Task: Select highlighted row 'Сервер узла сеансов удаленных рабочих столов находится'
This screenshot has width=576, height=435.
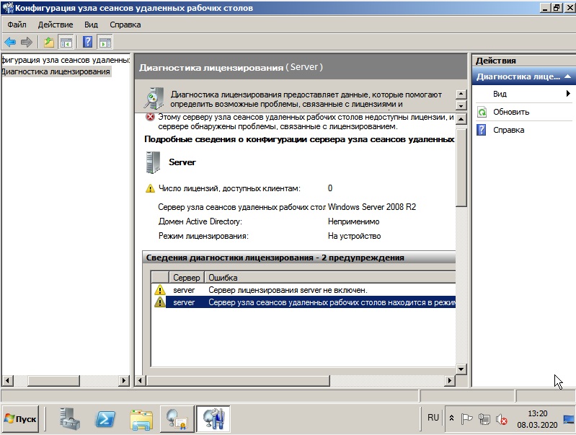Action: [303, 302]
